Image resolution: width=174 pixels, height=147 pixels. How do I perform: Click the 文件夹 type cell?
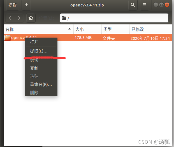[109, 38]
